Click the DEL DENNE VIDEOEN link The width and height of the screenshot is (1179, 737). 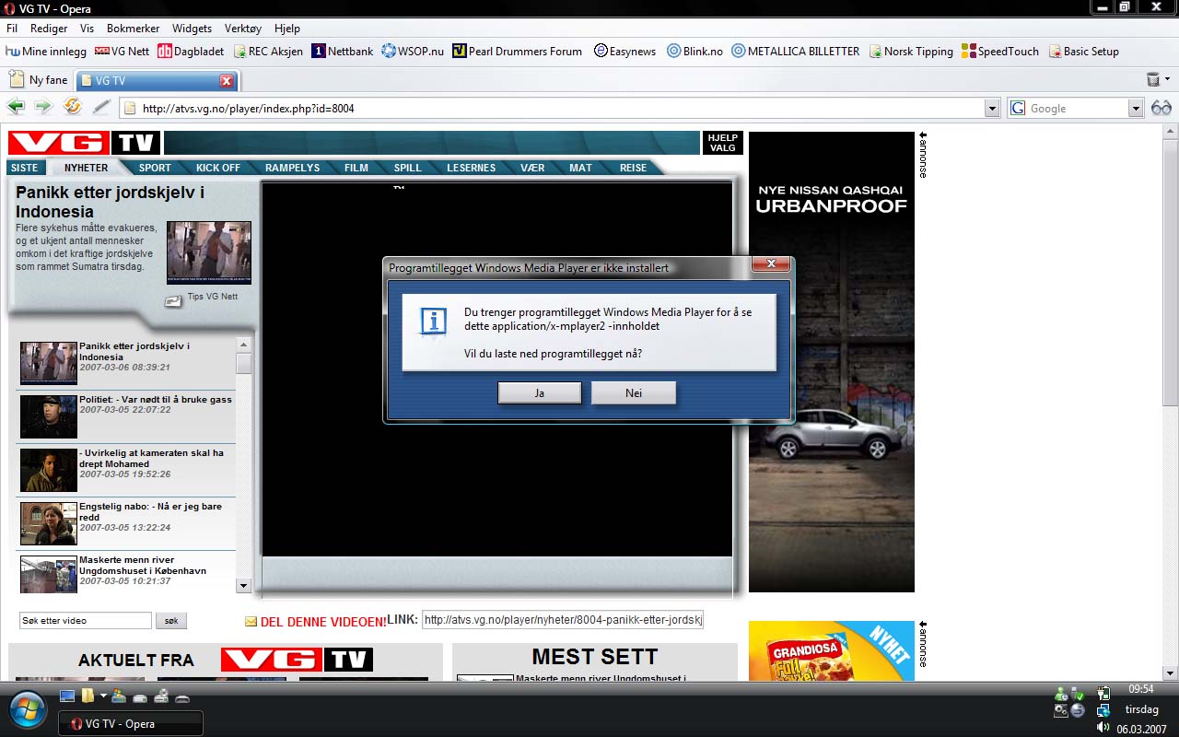[x=323, y=622]
